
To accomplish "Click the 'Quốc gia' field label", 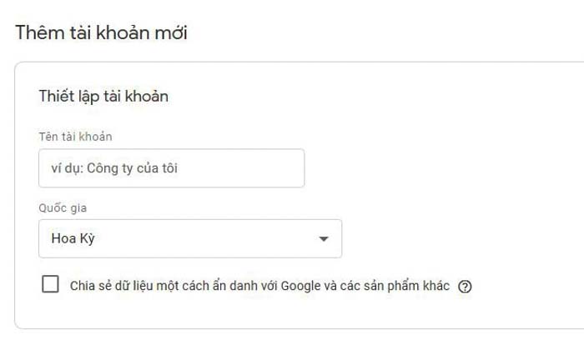I will coord(63,207).
